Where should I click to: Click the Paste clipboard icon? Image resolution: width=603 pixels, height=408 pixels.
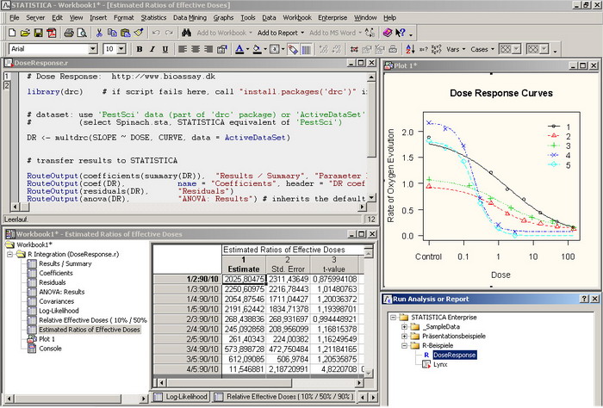(x=125, y=33)
